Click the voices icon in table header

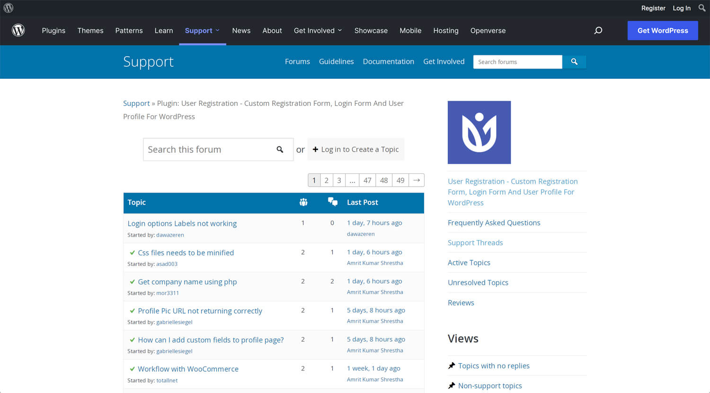(303, 202)
